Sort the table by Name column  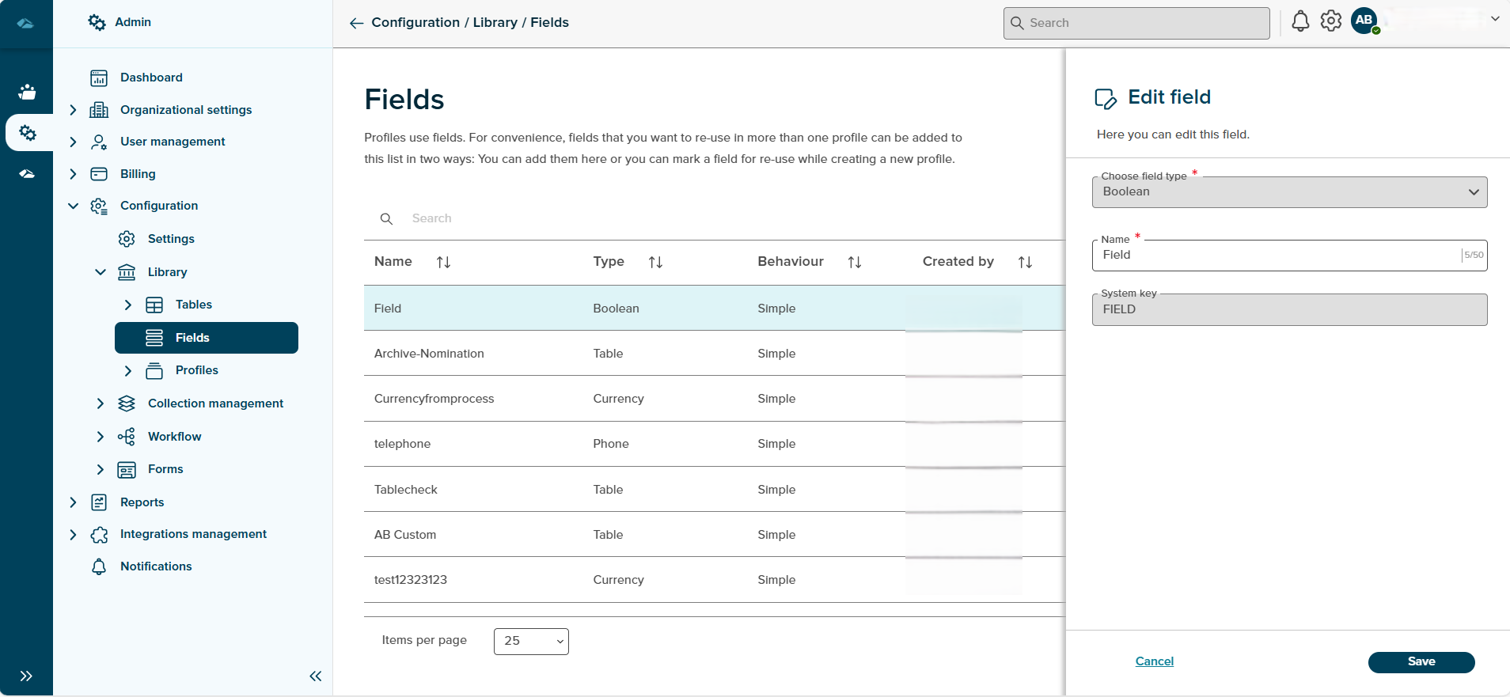(443, 262)
